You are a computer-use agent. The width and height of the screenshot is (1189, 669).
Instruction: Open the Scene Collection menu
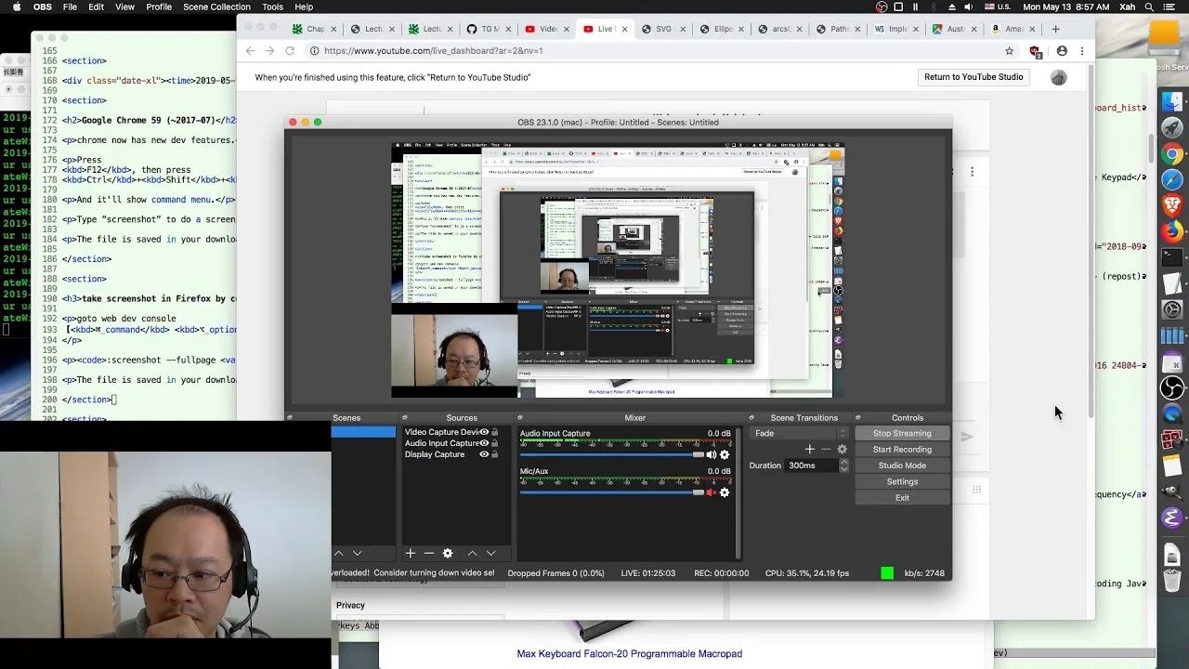point(216,7)
